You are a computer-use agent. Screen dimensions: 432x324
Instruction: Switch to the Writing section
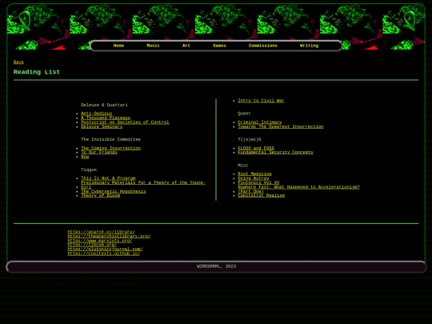pos(309,46)
